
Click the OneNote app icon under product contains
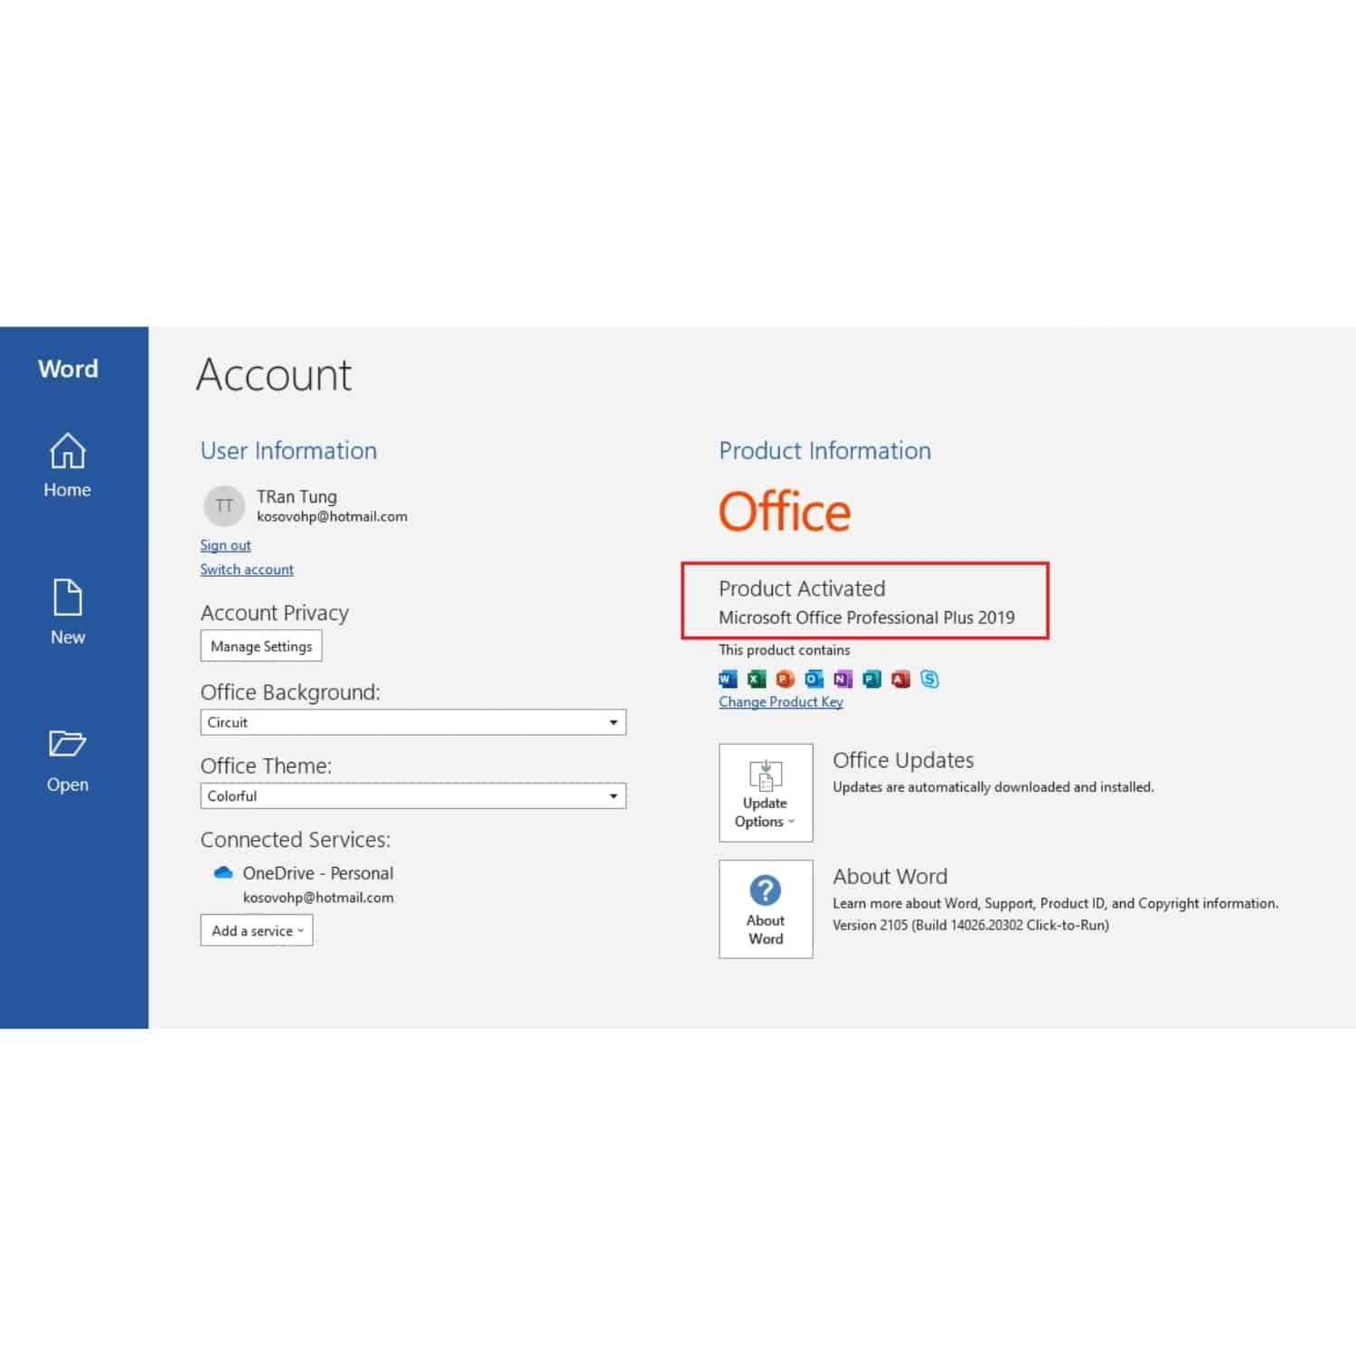click(843, 679)
